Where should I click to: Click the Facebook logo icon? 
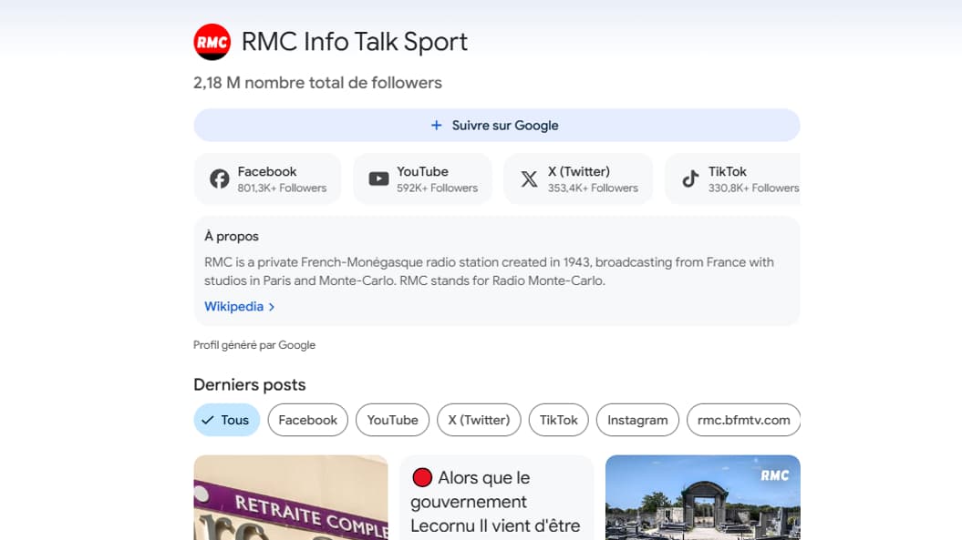pos(220,178)
